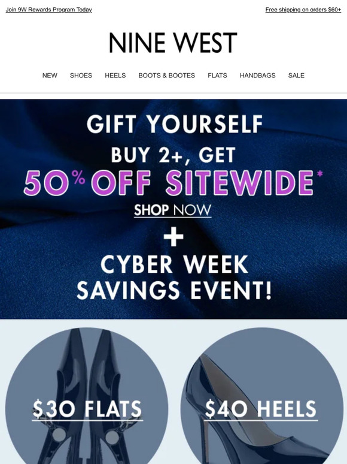Click the navy stiletto heel circle image
Screen dimensions: 347x464
pos(262,396)
